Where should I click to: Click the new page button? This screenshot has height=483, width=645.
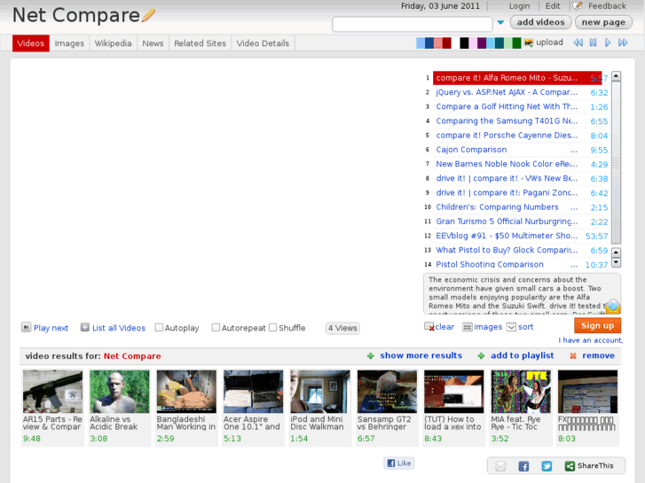[603, 22]
